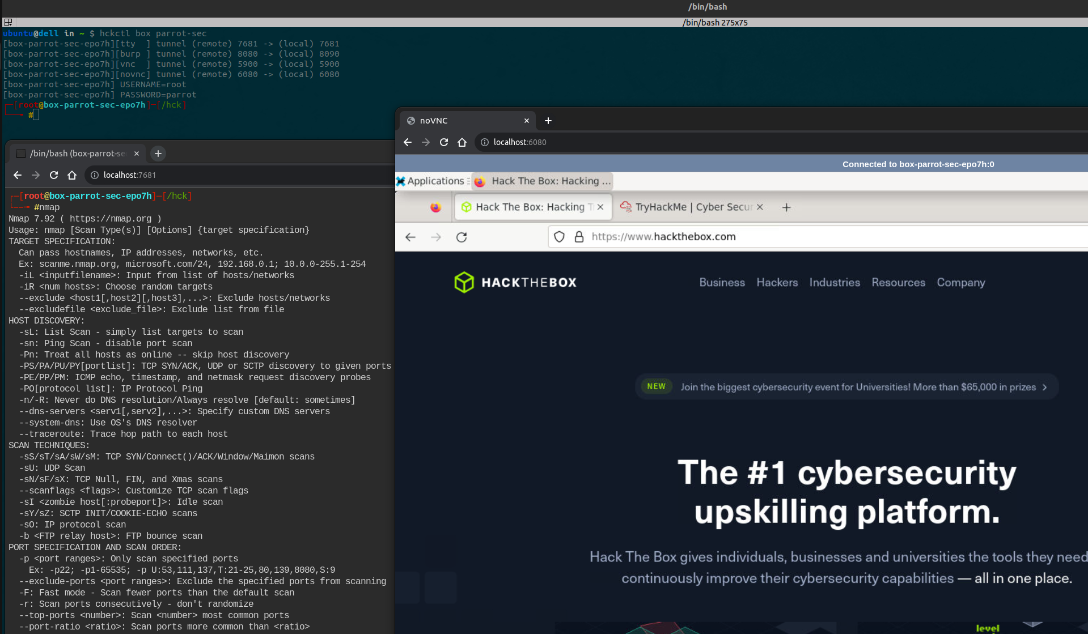Reload the localhost:6080 noVNC page
Screen dimensions: 1088x634
(444, 142)
